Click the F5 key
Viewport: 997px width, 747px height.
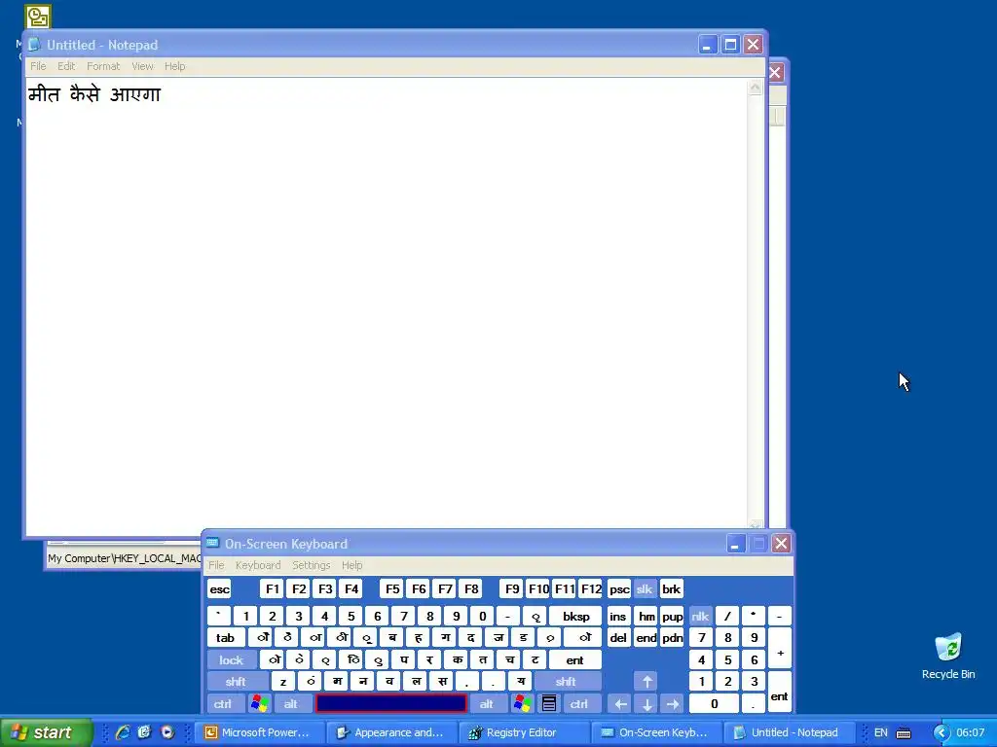pos(392,588)
